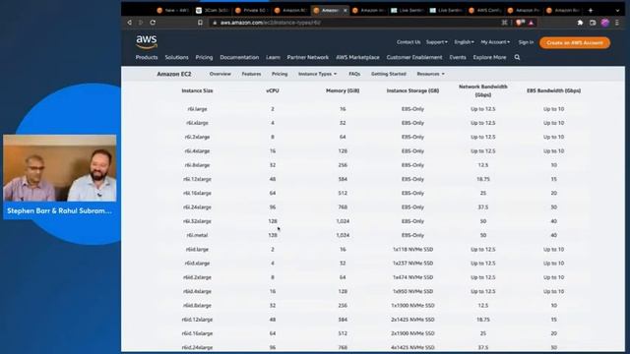Open the Getting Started link
Screen dimensions: 630x354
point(389,74)
